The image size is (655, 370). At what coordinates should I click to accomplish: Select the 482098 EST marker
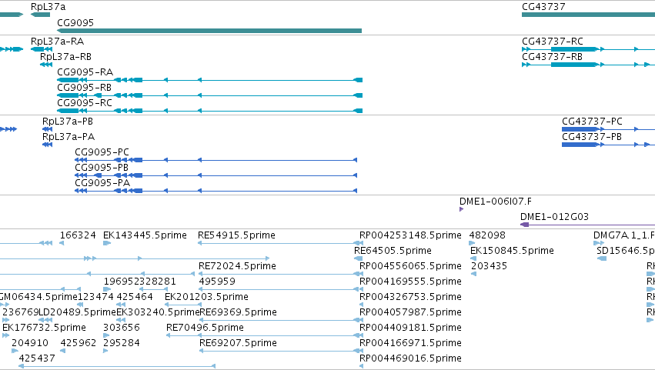tap(472, 243)
